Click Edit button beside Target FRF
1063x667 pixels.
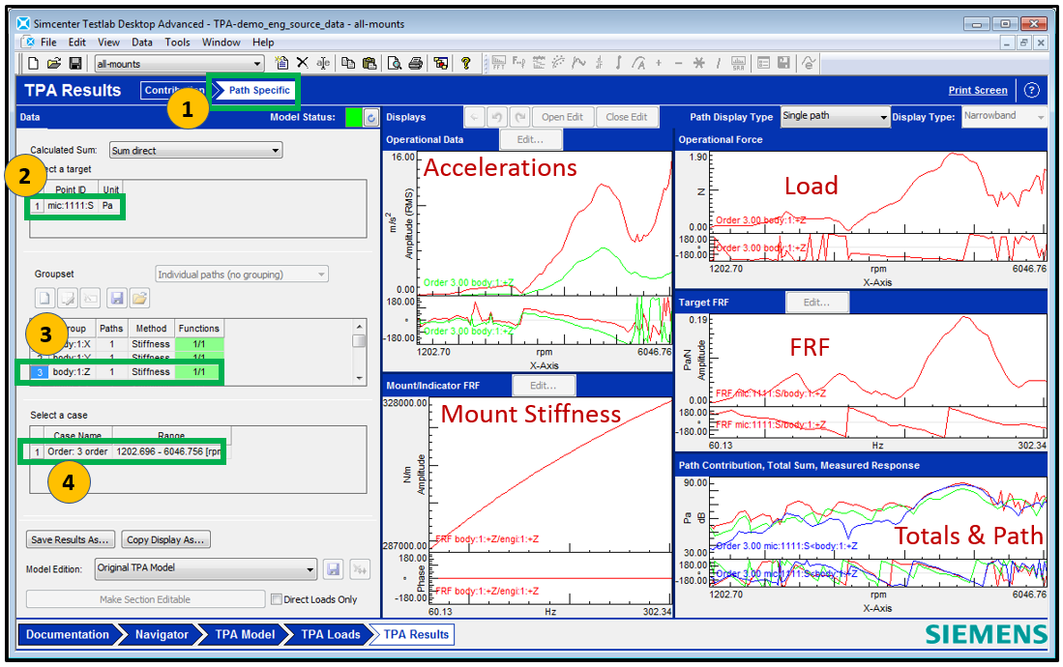816,303
